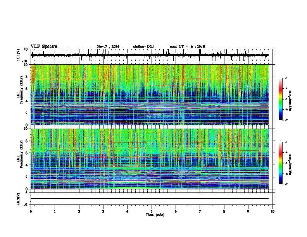Click the log(PSD) label beside ch.1 colorbar
The image size is (307, 237).
tap(290, 101)
